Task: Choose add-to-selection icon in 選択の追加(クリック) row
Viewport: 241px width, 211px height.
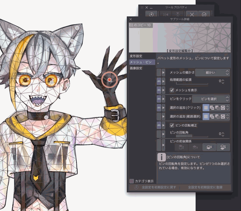Action: pos(212,108)
